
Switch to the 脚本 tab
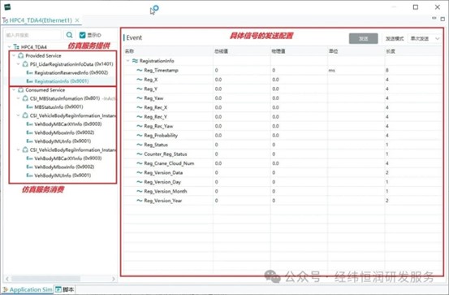click(65, 289)
